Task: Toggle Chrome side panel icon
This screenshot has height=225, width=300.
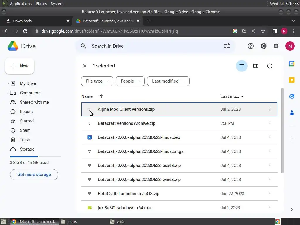Action: point(275,31)
